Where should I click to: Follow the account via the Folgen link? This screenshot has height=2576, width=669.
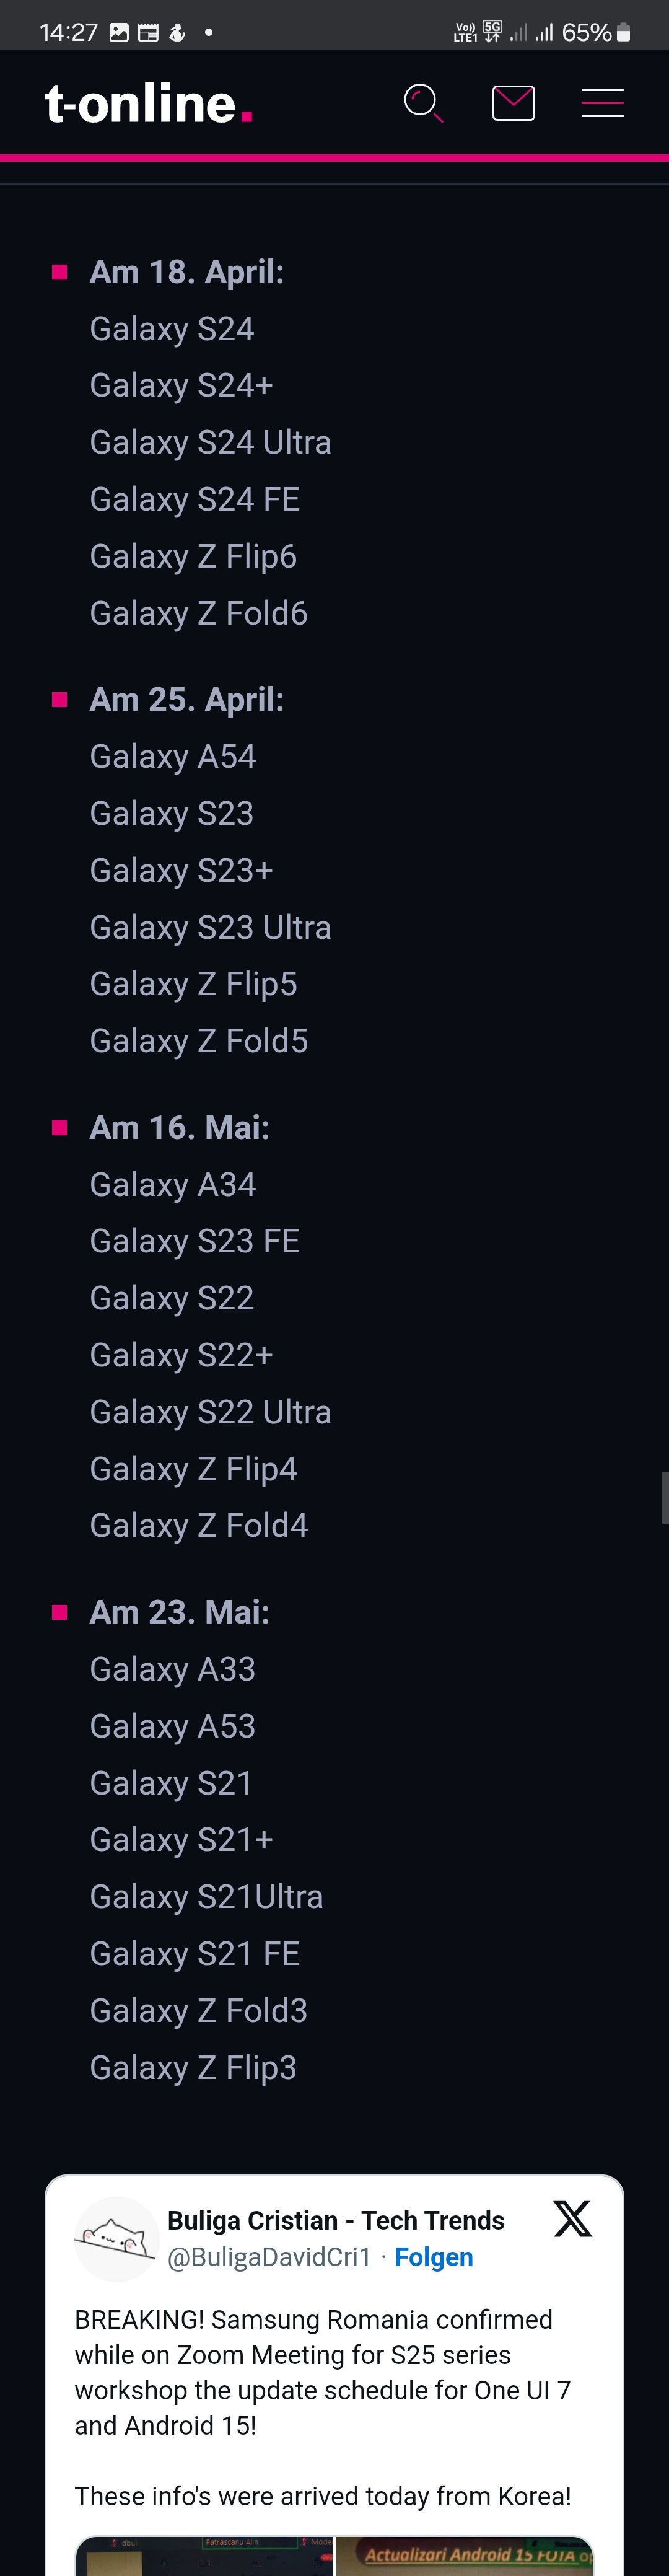pyautogui.click(x=433, y=2257)
